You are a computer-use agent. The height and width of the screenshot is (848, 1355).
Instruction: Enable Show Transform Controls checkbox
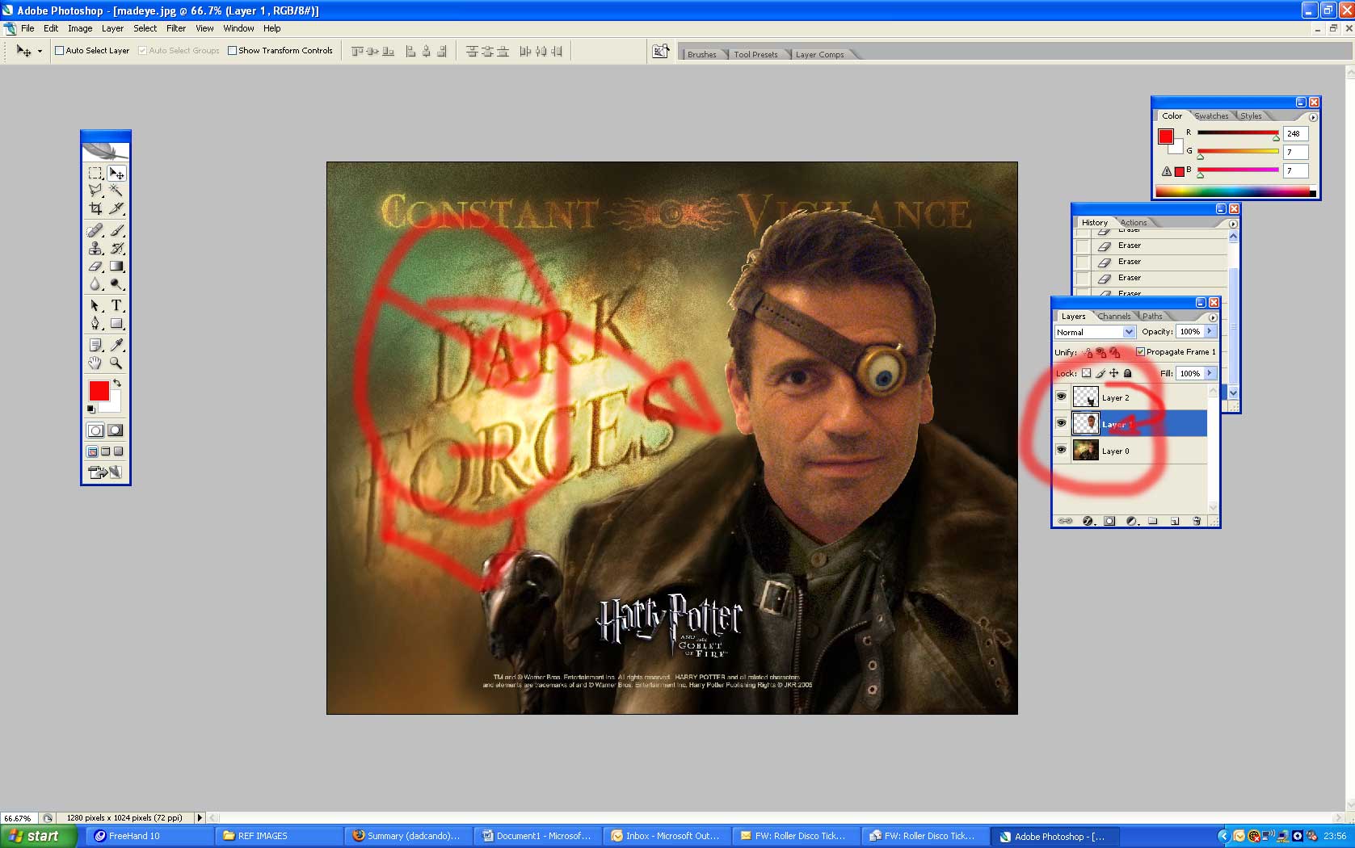[x=233, y=50]
